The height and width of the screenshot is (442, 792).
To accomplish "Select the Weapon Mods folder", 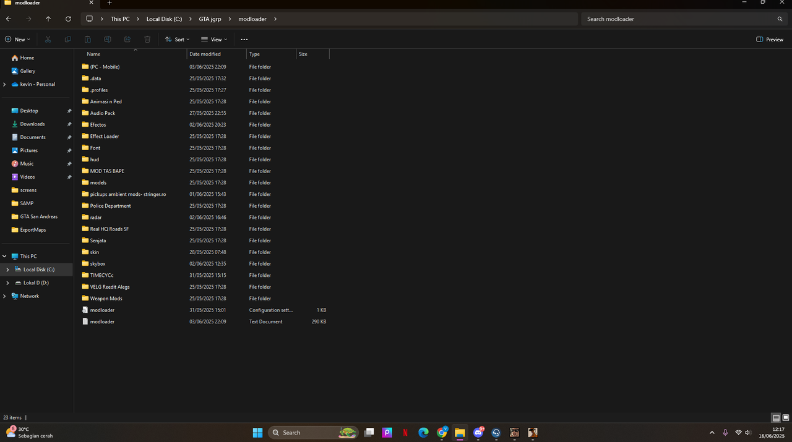I will click(106, 299).
